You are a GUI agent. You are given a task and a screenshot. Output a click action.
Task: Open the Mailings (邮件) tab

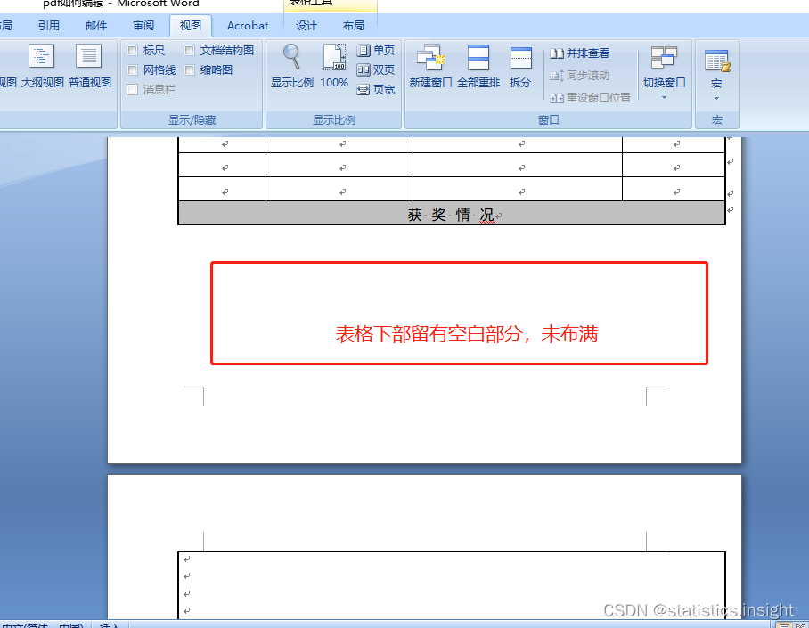pos(96,25)
